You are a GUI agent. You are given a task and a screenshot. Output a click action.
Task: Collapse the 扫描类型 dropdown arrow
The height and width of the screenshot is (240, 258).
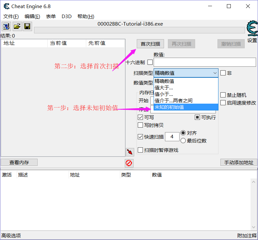pyautogui.click(x=215, y=73)
